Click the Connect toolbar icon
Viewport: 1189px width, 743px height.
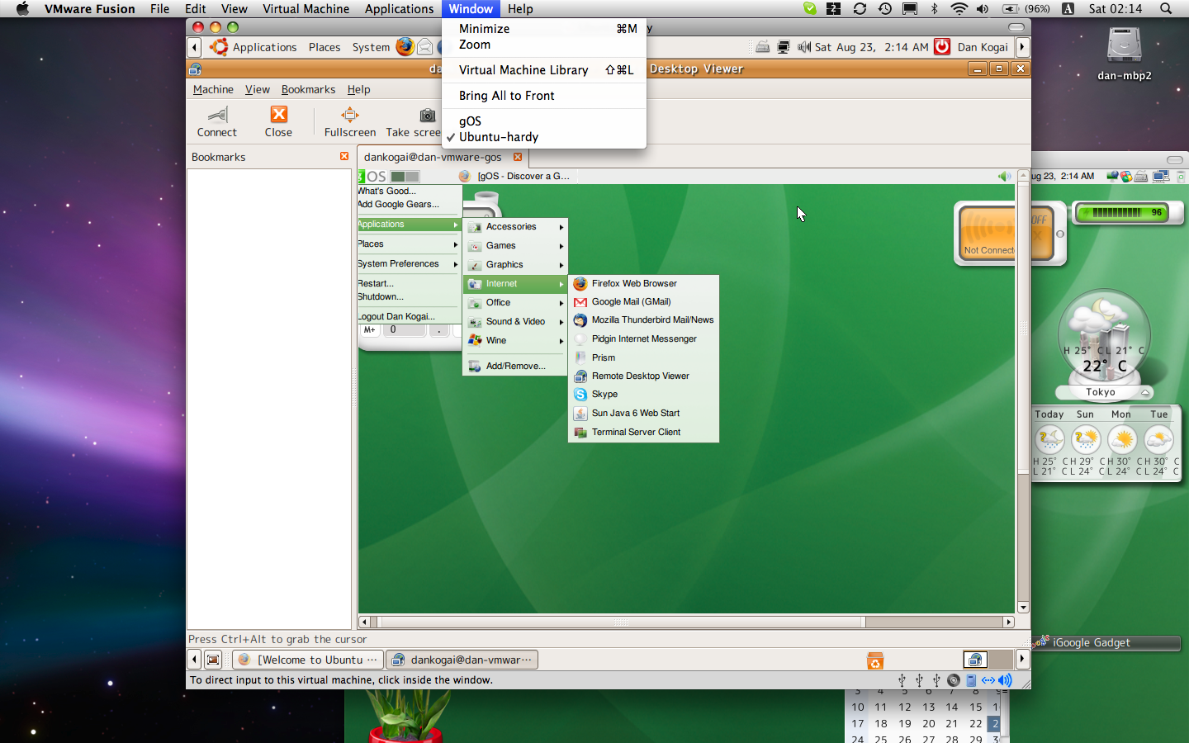point(217,115)
